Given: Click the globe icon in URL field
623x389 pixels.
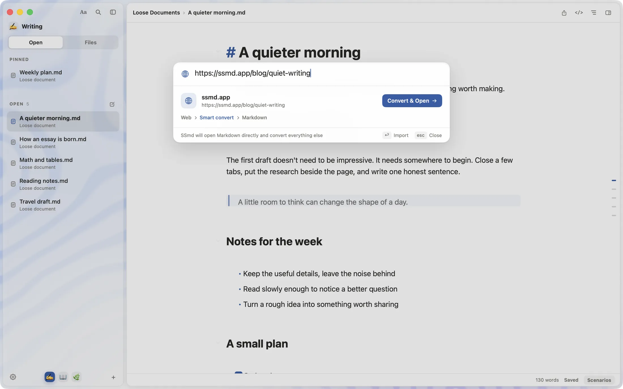Looking at the screenshot, I should [x=185, y=74].
